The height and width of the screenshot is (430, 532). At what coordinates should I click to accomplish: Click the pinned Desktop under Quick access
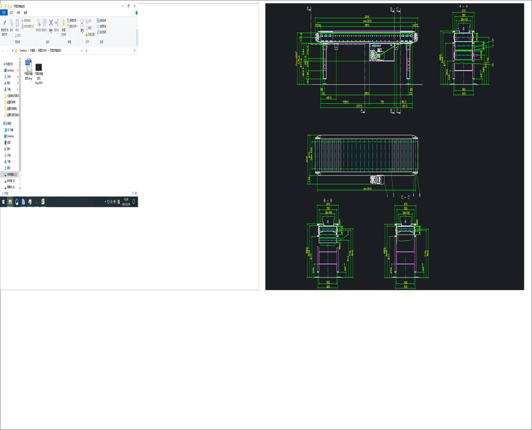click(10, 70)
